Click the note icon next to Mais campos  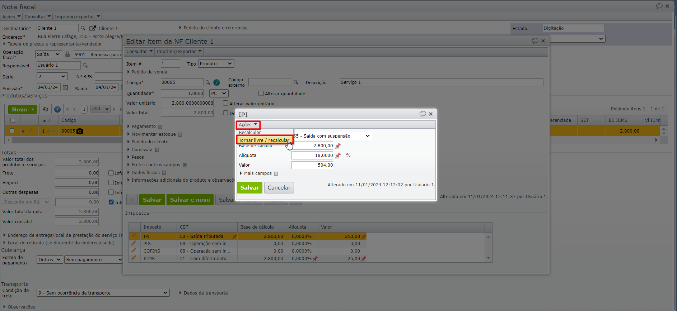(x=276, y=174)
